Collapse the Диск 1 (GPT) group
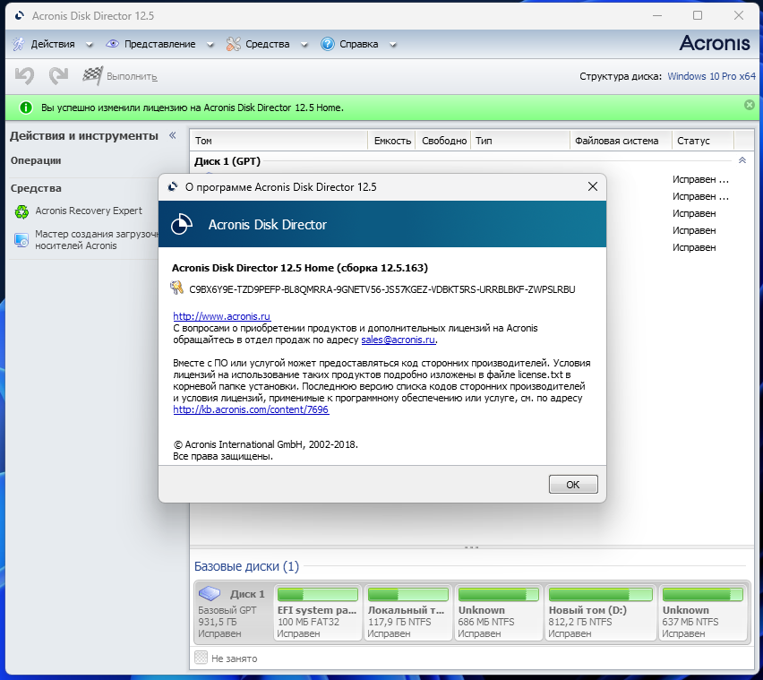The image size is (763, 680). (742, 160)
